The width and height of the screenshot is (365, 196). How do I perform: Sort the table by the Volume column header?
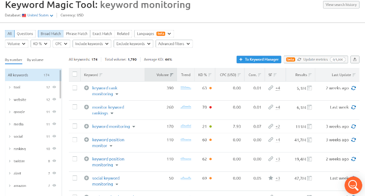pos(164,75)
